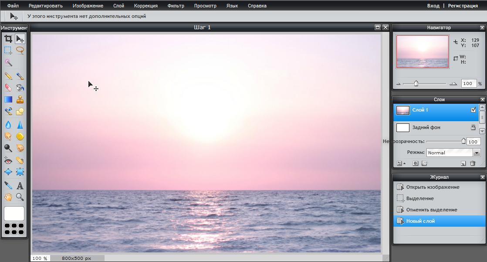This screenshot has height=262, width=487.
Task: Select the Eraser tool
Action: (x=8, y=88)
